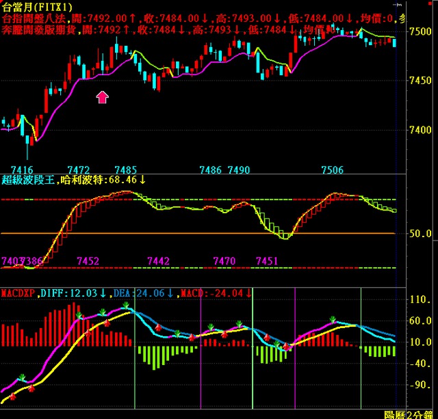Click the magenta 7442 annotation
438x419 pixels.
click(x=158, y=261)
